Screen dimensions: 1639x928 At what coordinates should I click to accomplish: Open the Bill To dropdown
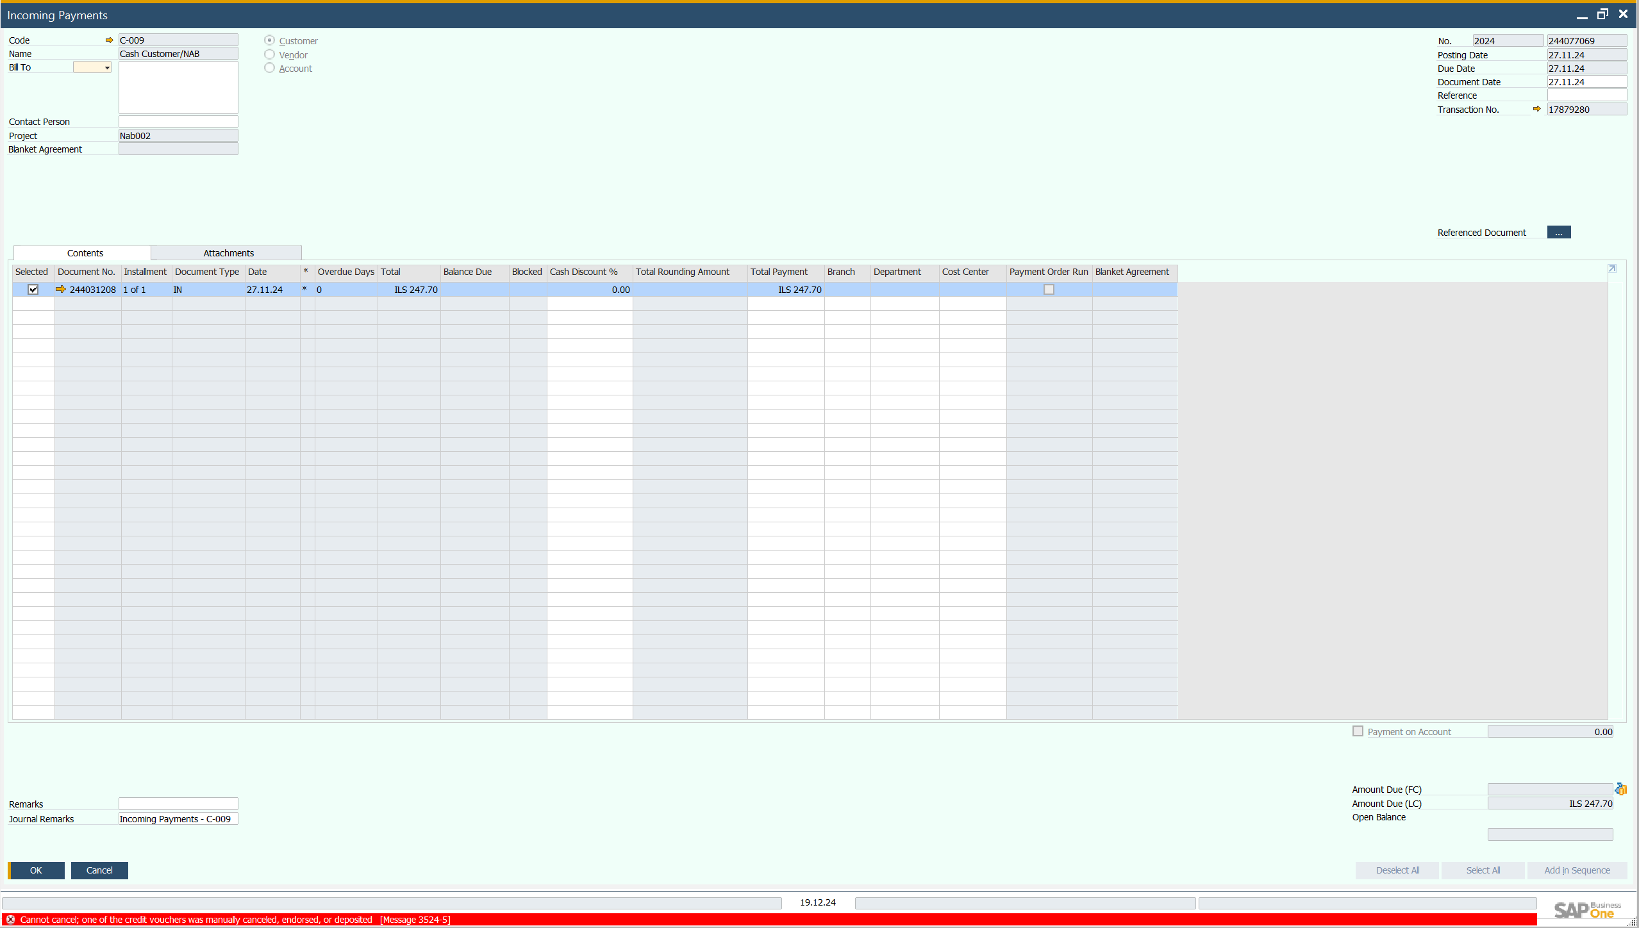click(x=106, y=68)
